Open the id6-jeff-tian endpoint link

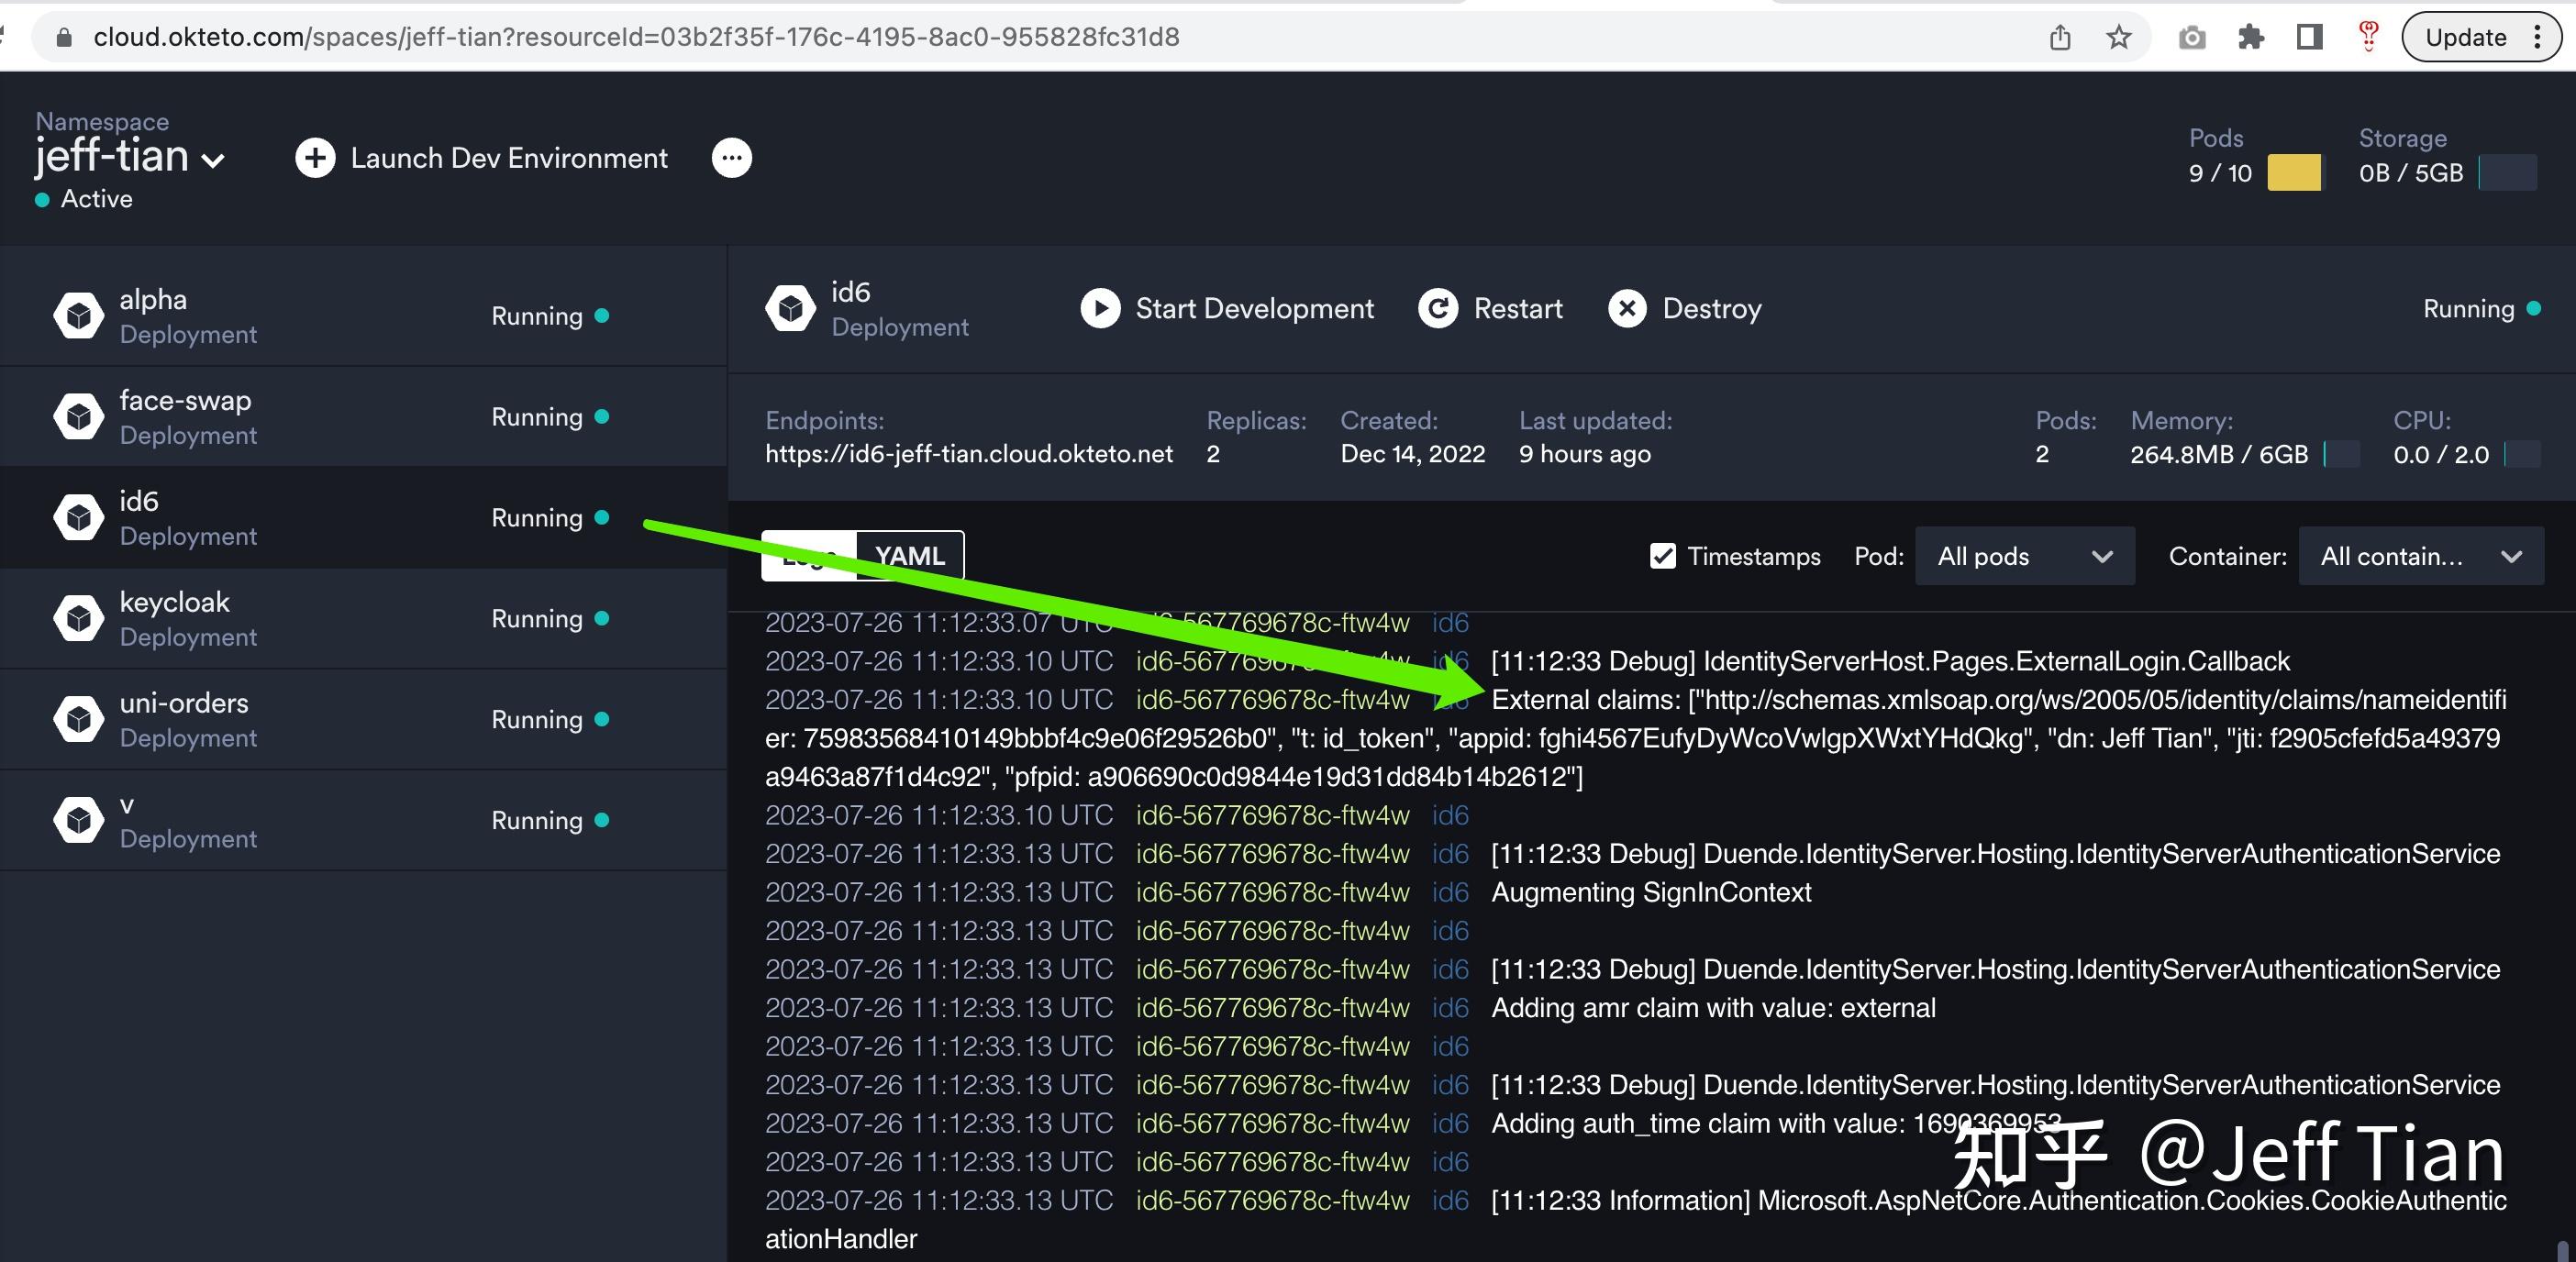[x=969, y=453]
